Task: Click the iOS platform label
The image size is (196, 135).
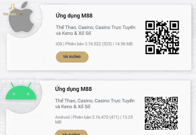Action: point(59,44)
